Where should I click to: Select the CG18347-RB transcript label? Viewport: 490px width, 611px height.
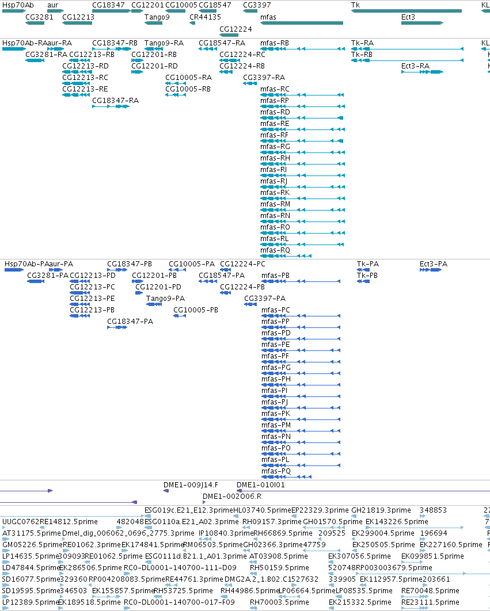pos(115,43)
